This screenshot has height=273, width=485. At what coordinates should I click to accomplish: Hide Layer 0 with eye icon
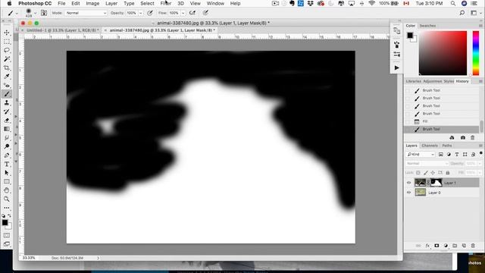[409, 193]
